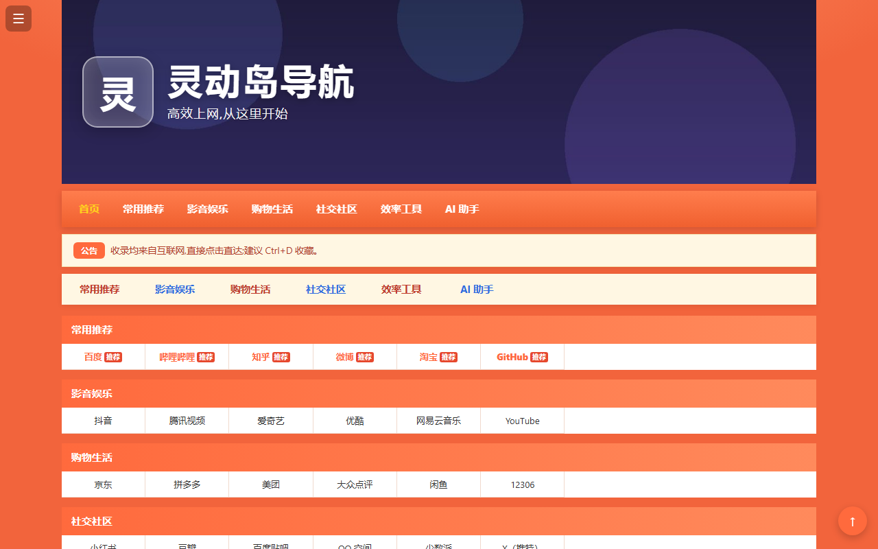Click the 推荐 badge next to 微博

click(365, 357)
